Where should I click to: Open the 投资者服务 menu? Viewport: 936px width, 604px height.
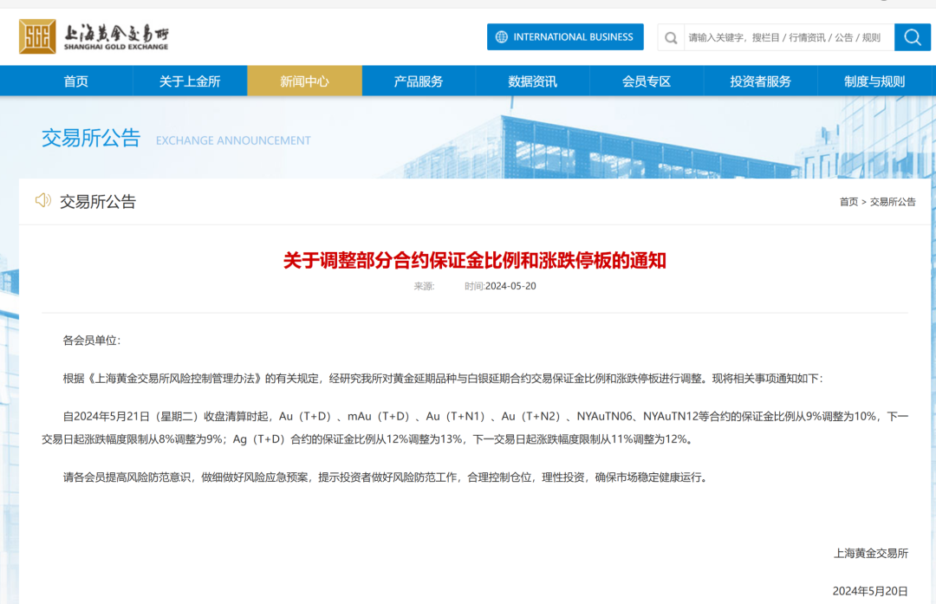click(761, 81)
